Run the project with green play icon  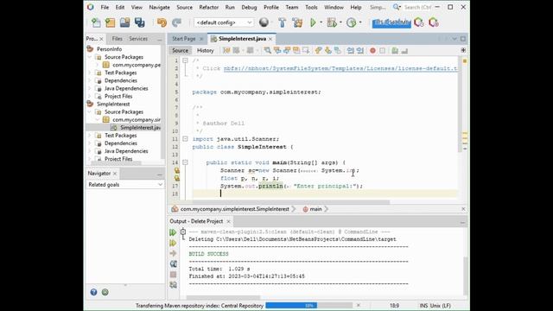coord(313,22)
